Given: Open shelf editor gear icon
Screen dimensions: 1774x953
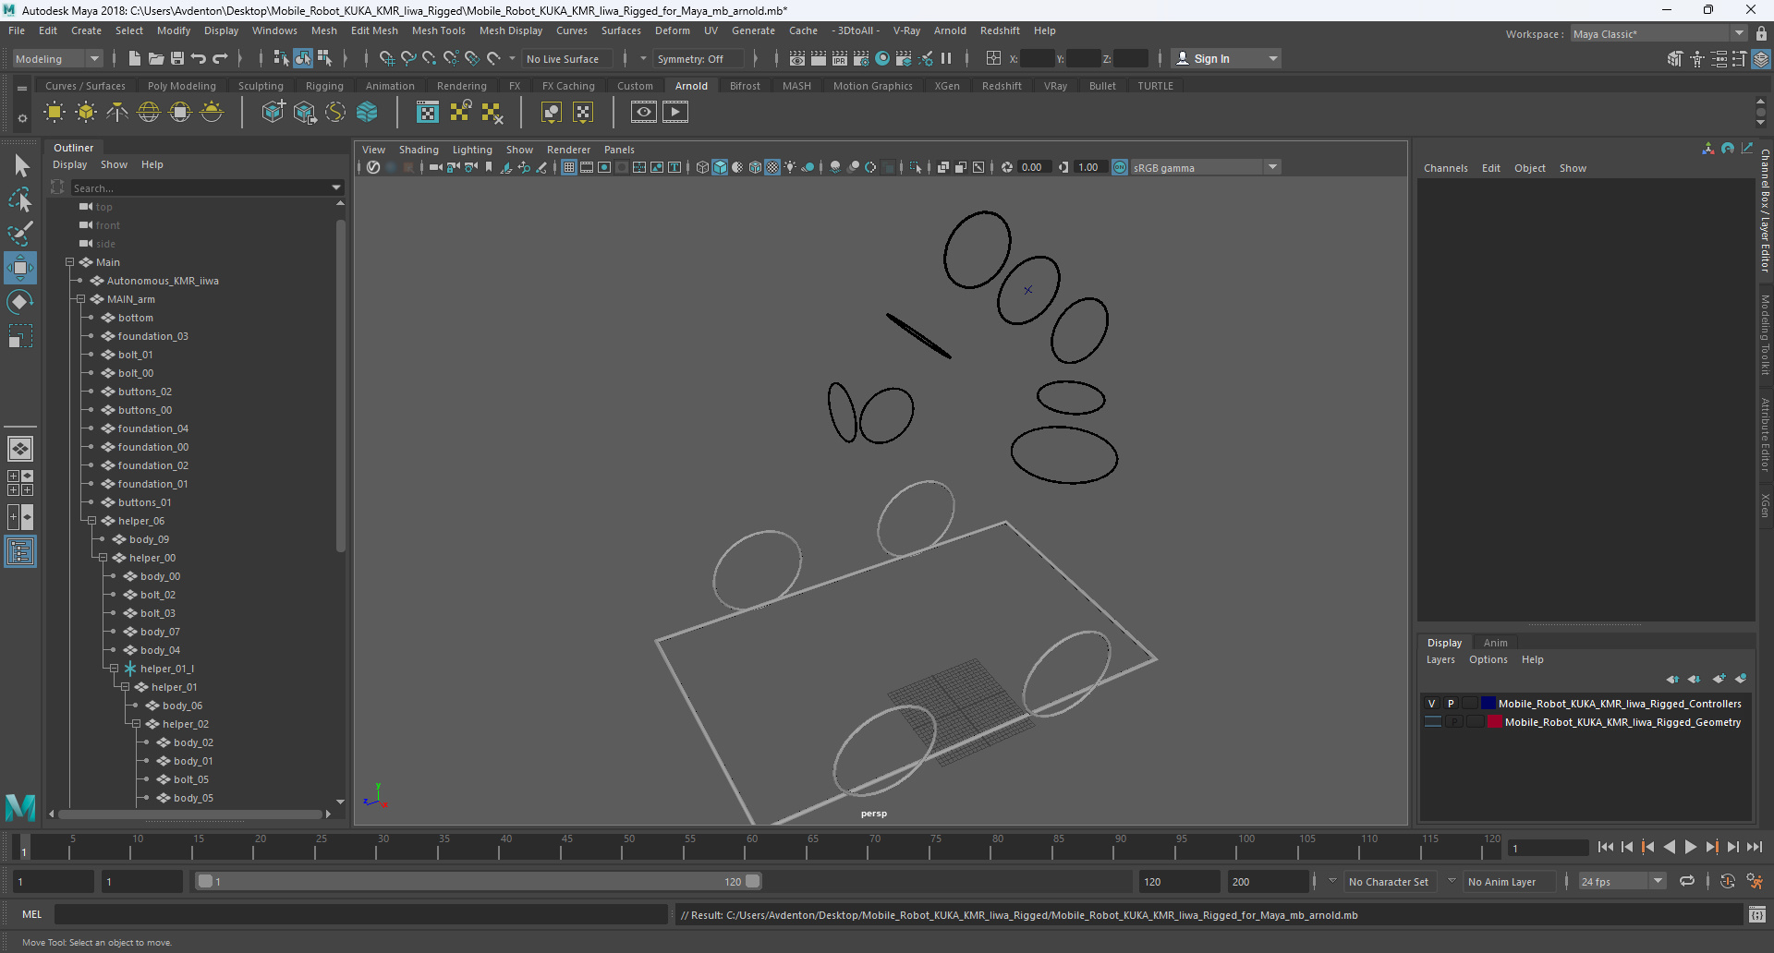Looking at the screenshot, I should [22, 118].
